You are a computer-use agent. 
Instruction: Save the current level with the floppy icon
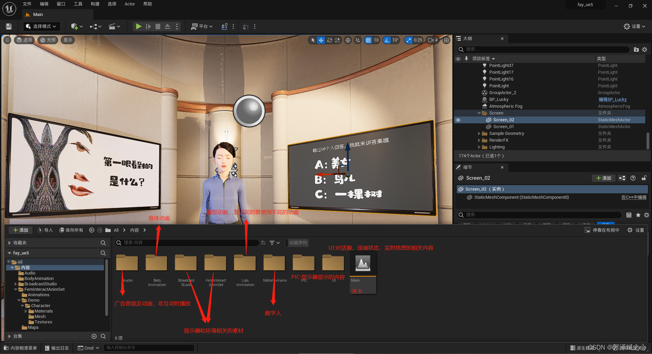pos(9,26)
